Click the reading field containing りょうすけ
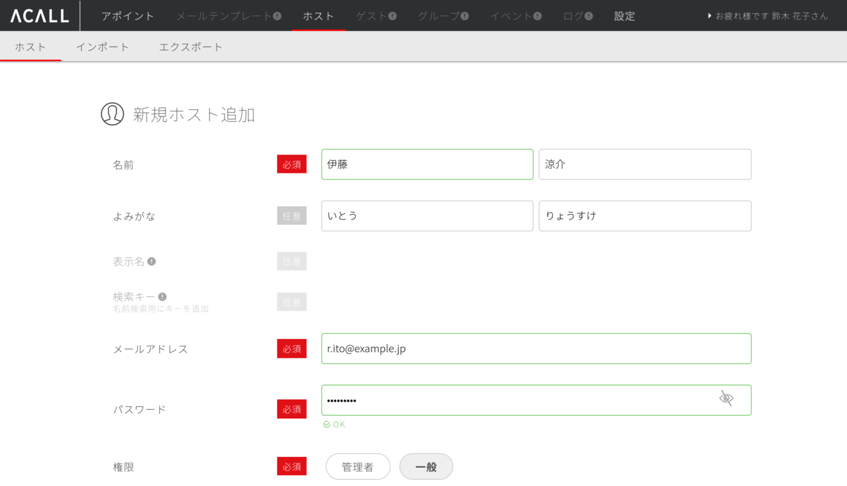This screenshot has height=486, width=847. pyautogui.click(x=645, y=216)
